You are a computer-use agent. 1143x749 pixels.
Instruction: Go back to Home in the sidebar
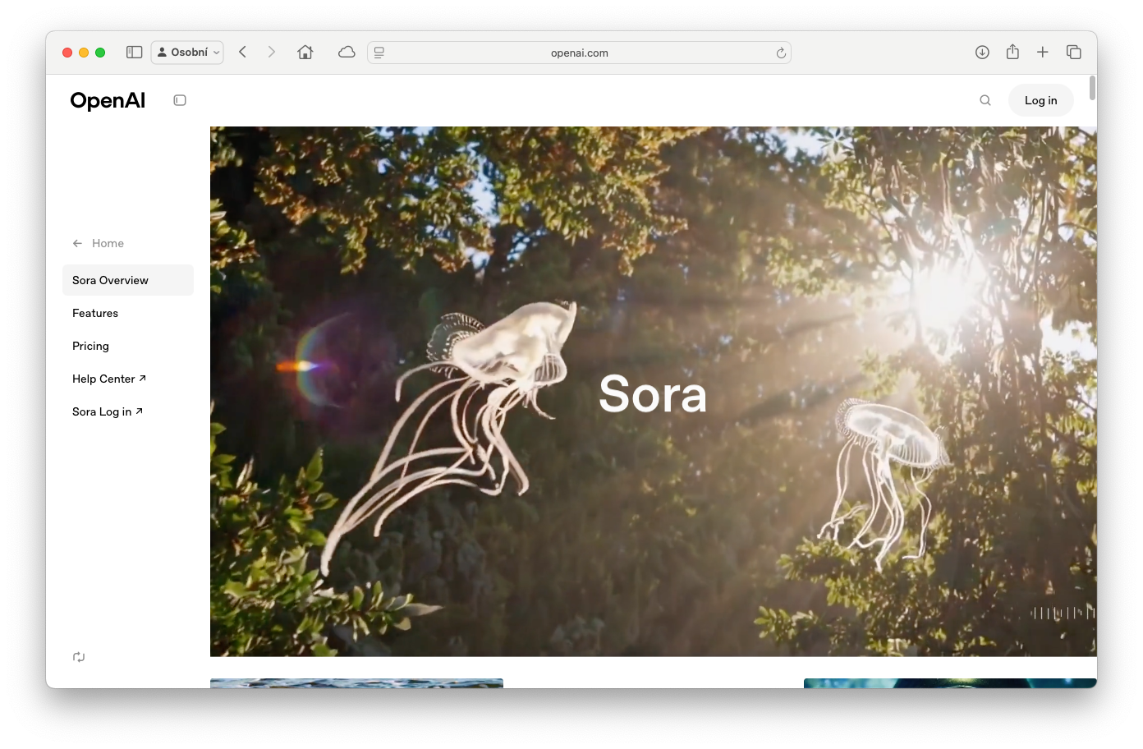pyautogui.click(x=98, y=243)
